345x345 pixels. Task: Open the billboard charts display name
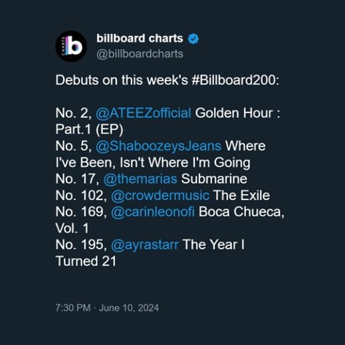140,39
